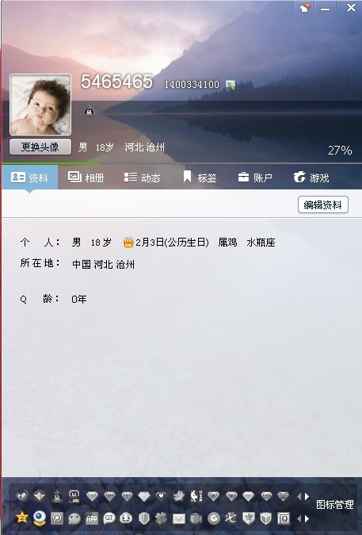Click the crescent moon icon
The image size is (362, 535).
coord(178,496)
